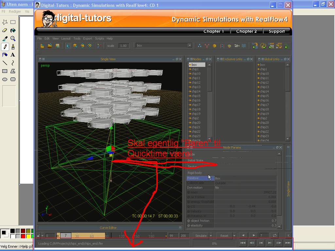
Task: Select chip15 in the Global Links list
Action: 264,96
